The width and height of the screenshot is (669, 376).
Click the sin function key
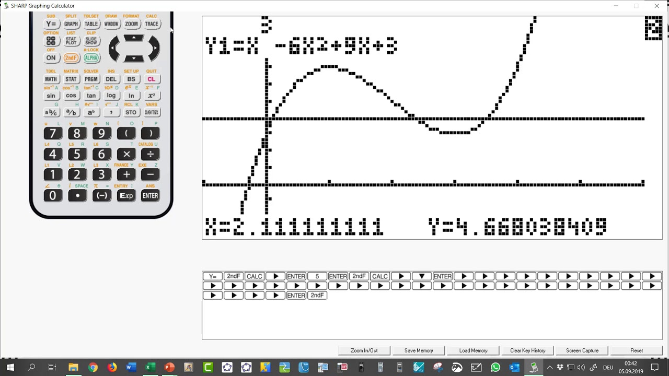(51, 96)
